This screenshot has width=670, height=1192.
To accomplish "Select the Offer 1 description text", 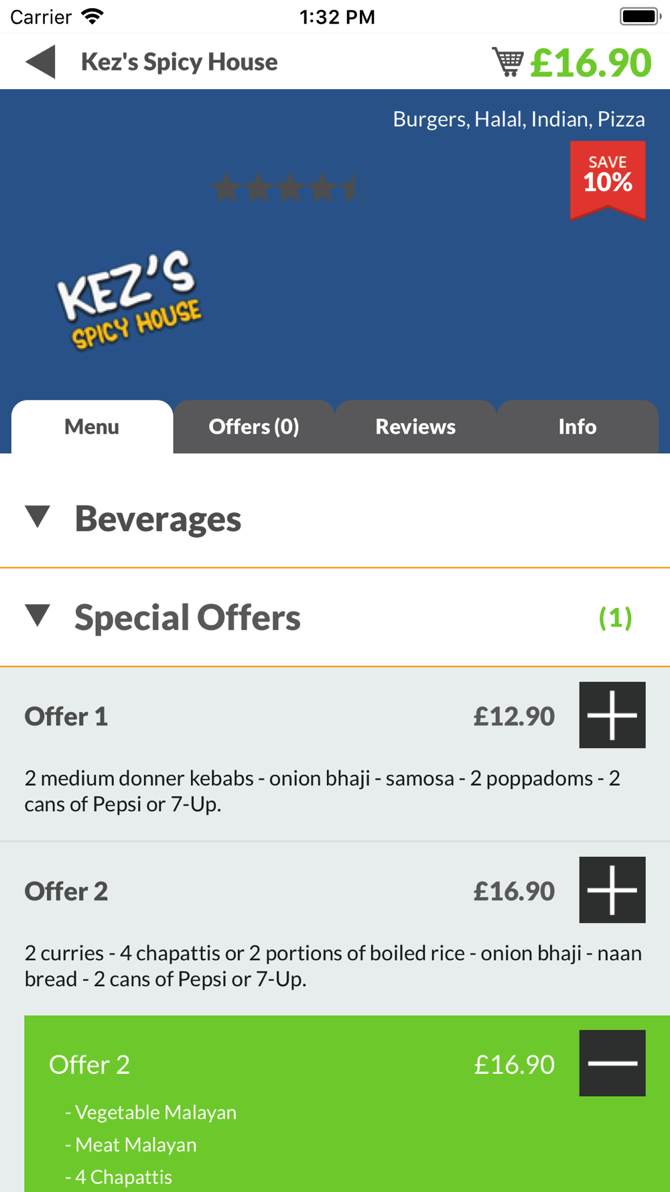I will tap(322, 791).
